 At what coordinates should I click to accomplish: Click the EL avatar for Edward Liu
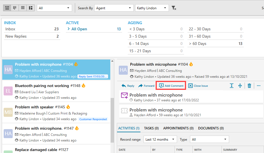(8, 91)
